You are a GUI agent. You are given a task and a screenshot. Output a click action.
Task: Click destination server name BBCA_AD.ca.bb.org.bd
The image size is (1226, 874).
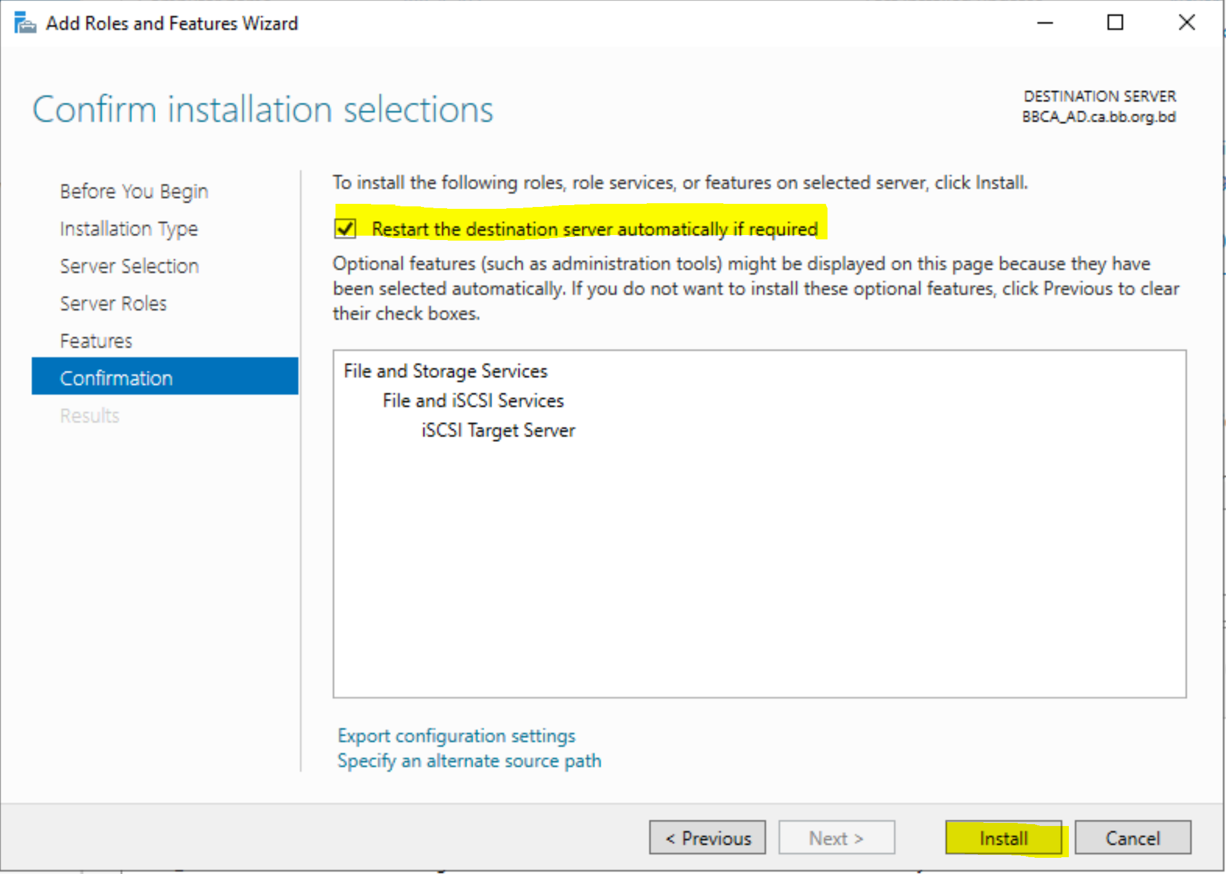1098,117
